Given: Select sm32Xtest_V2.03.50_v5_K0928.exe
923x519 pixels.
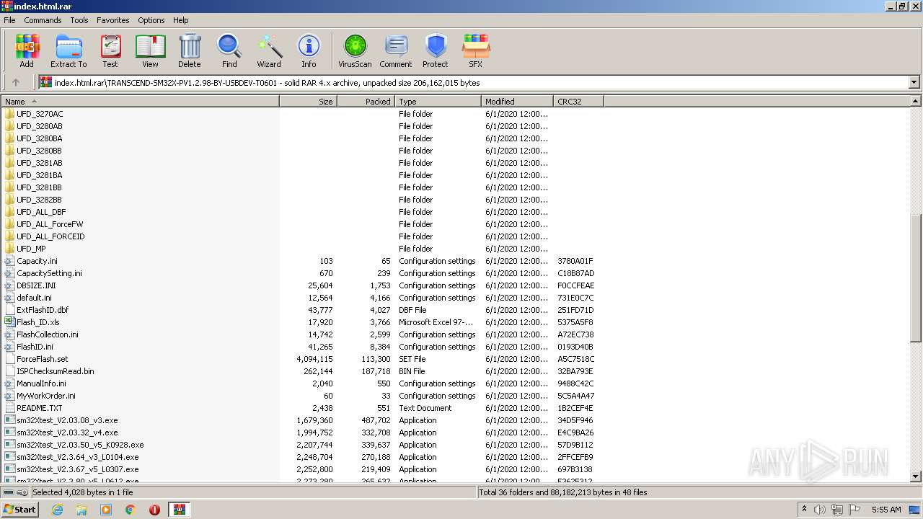Looking at the screenshot, I should [80, 445].
